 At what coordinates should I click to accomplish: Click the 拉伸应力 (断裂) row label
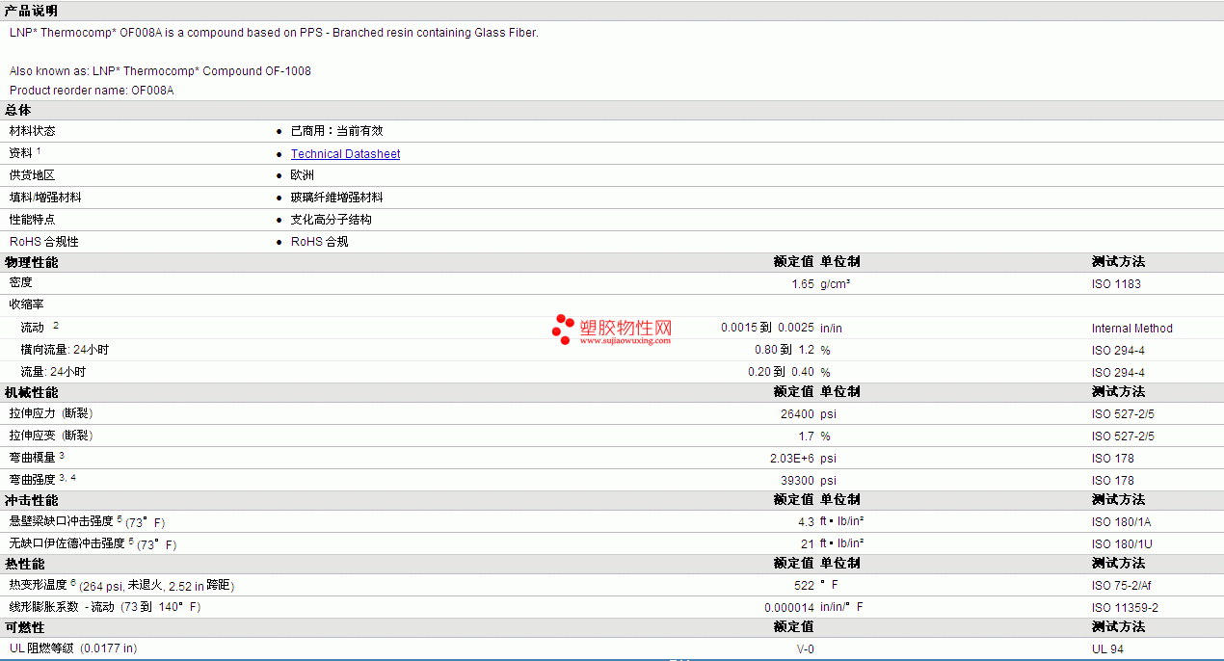pyautogui.click(x=51, y=413)
